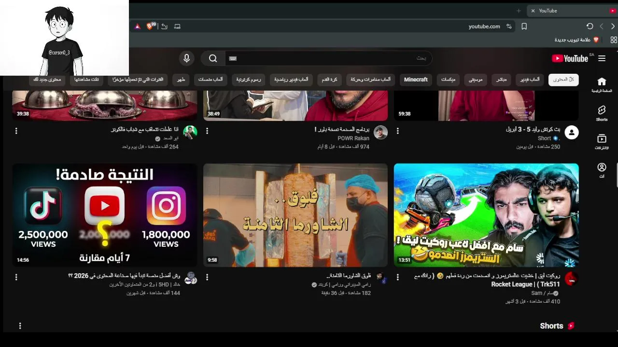
Task: Open the Shorts shelf three-dot menu
Action: [x=20, y=326]
